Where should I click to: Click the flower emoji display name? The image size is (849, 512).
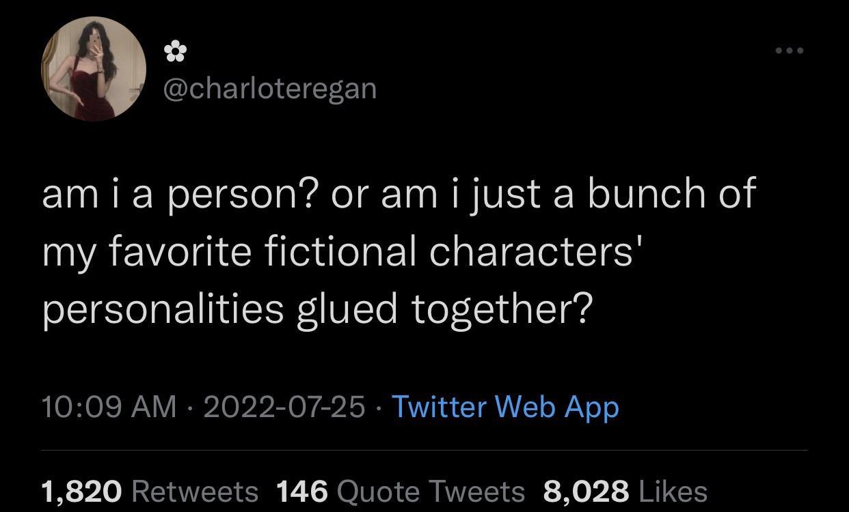pyautogui.click(x=176, y=51)
